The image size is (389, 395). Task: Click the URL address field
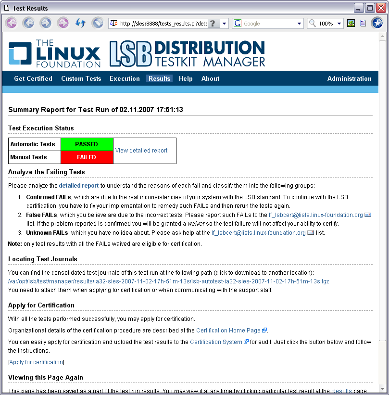click(163, 24)
